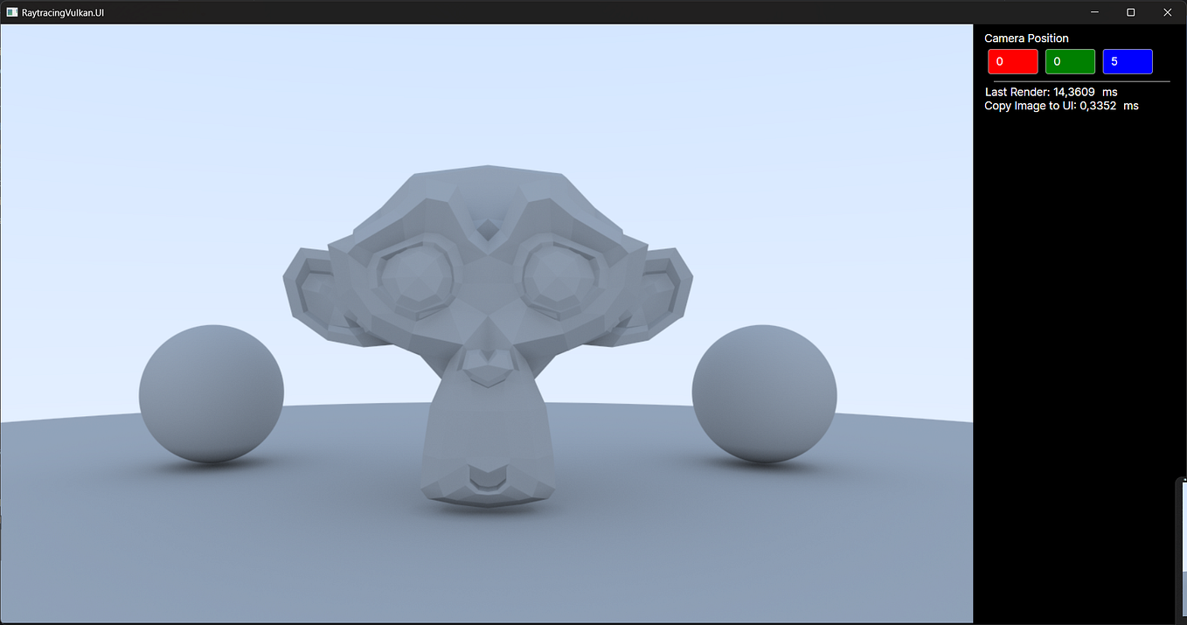This screenshot has height=625, width=1187.
Task: Maximize the RaytracingVulkan.UI window
Action: point(1130,12)
